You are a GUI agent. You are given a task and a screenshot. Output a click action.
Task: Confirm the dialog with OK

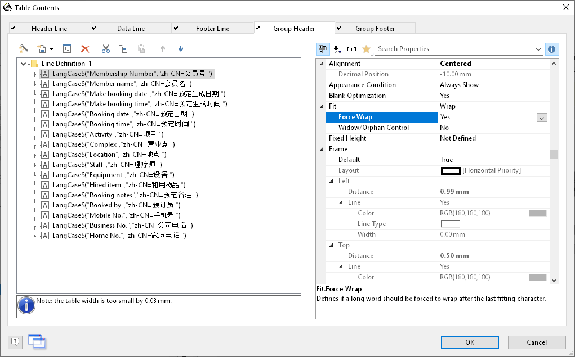[x=470, y=342]
